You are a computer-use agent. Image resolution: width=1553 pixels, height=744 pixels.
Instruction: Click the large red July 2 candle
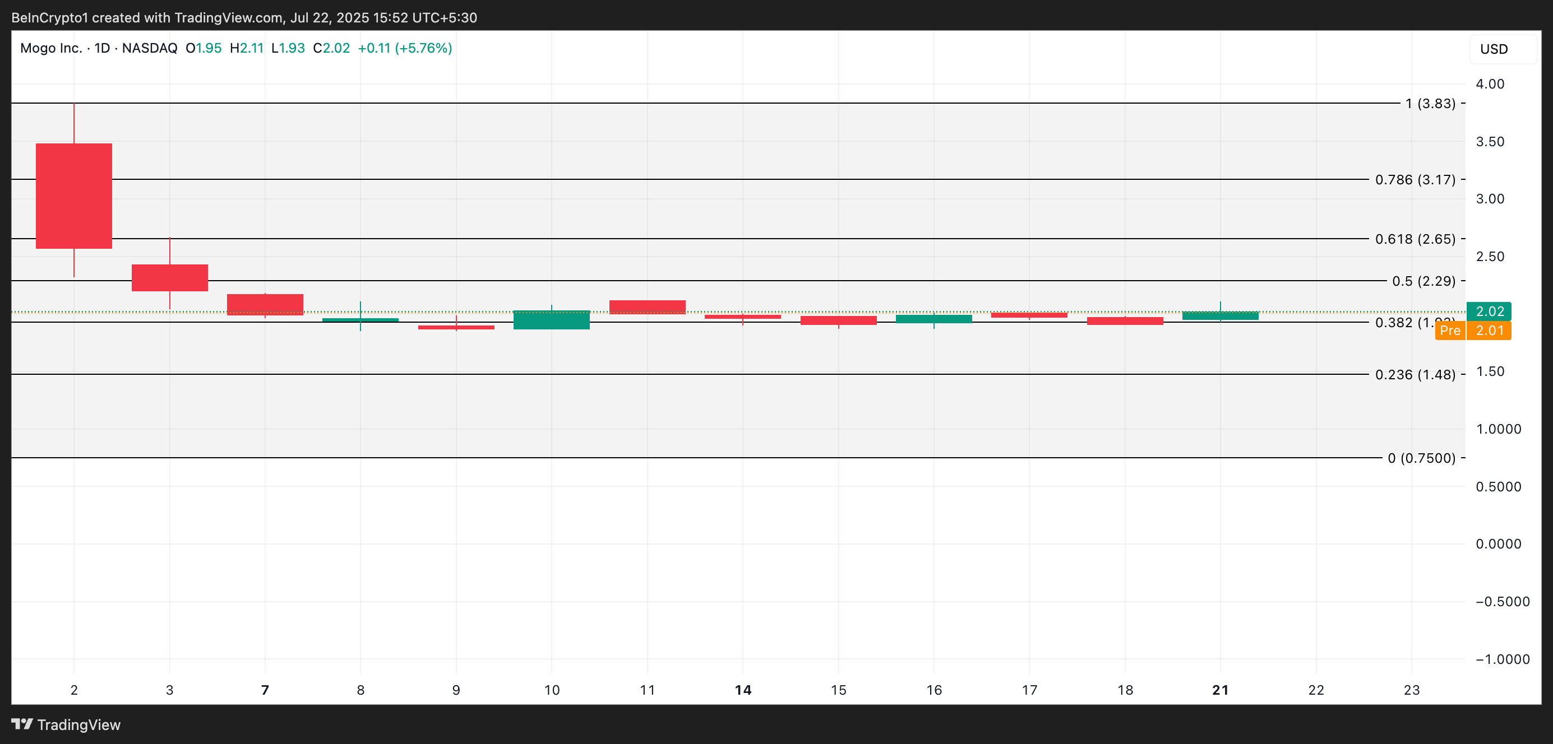pyautogui.click(x=73, y=196)
